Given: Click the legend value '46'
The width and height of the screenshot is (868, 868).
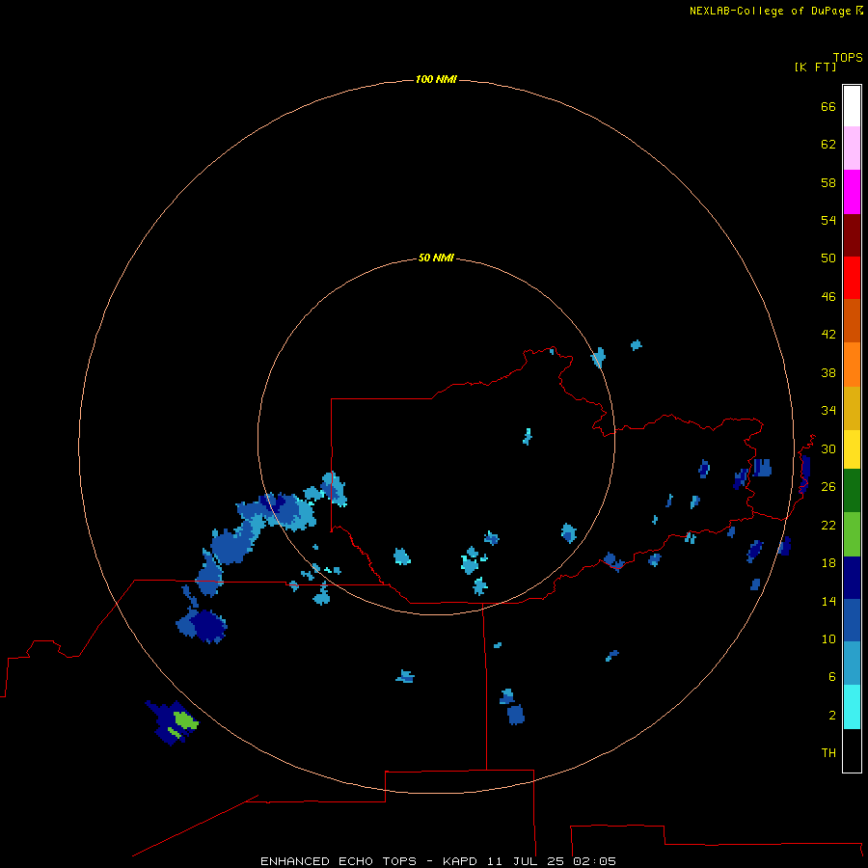Looking at the screenshot, I should [x=828, y=297].
